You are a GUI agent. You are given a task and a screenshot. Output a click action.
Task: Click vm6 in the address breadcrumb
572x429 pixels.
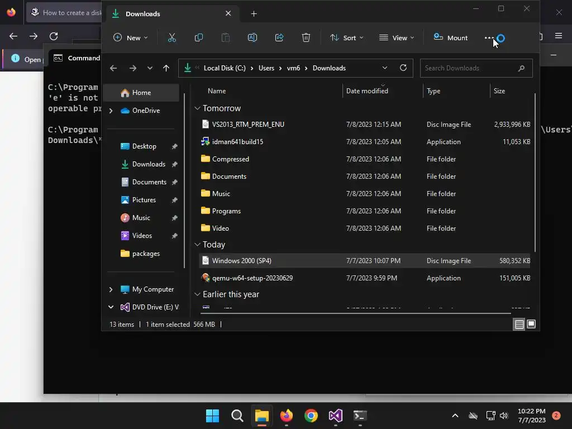coord(293,68)
